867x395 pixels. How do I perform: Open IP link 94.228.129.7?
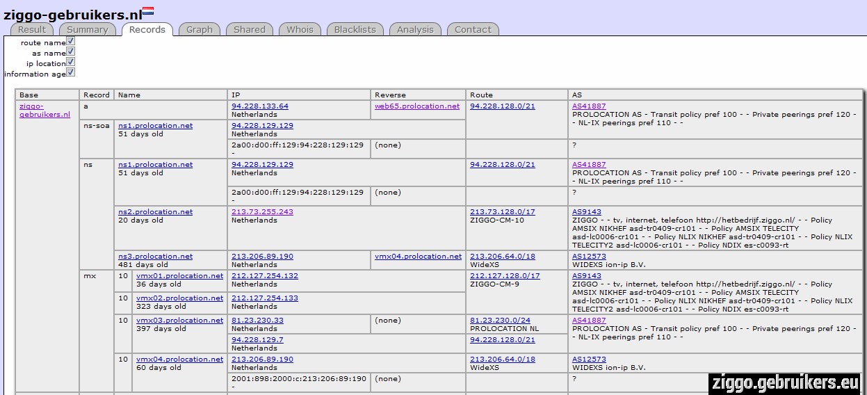pos(257,339)
